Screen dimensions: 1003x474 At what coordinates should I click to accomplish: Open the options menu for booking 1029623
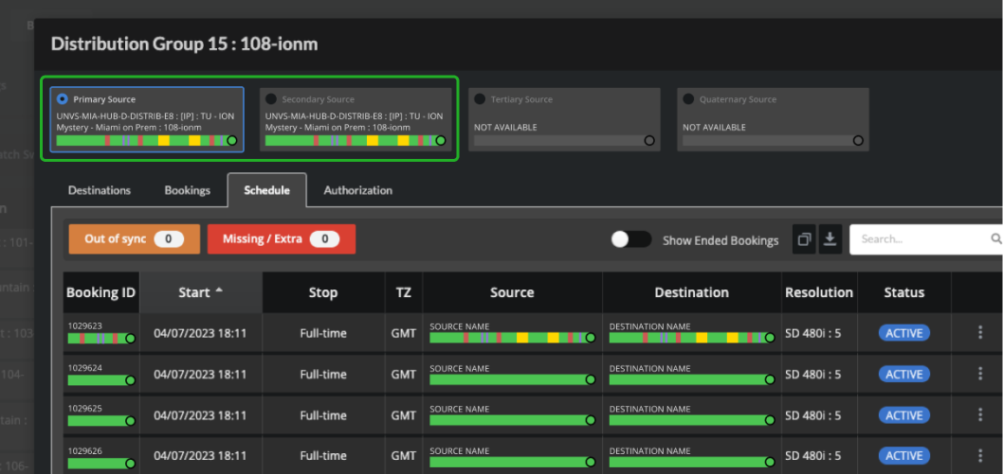980,332
